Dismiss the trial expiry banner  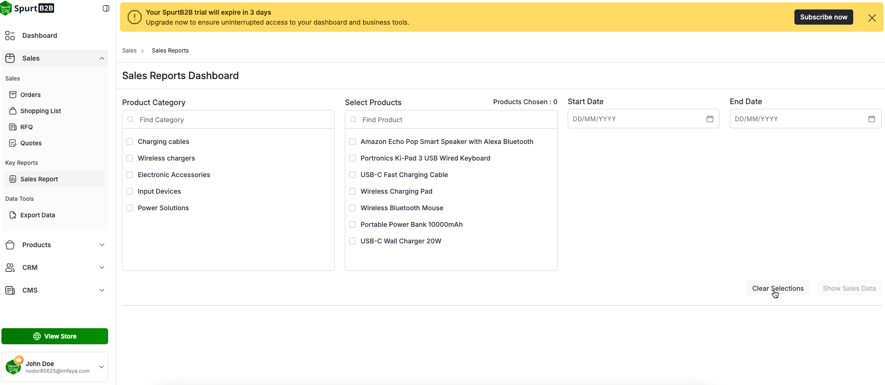click(872, 18)
